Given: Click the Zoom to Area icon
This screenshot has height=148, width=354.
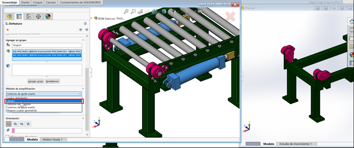Looking at the screenshot, I should click(x=134, y=11).
